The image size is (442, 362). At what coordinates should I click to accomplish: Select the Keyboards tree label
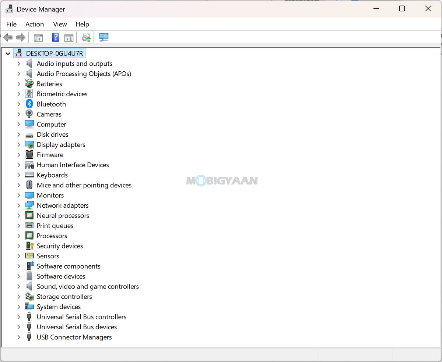click(x=52, y=175)
